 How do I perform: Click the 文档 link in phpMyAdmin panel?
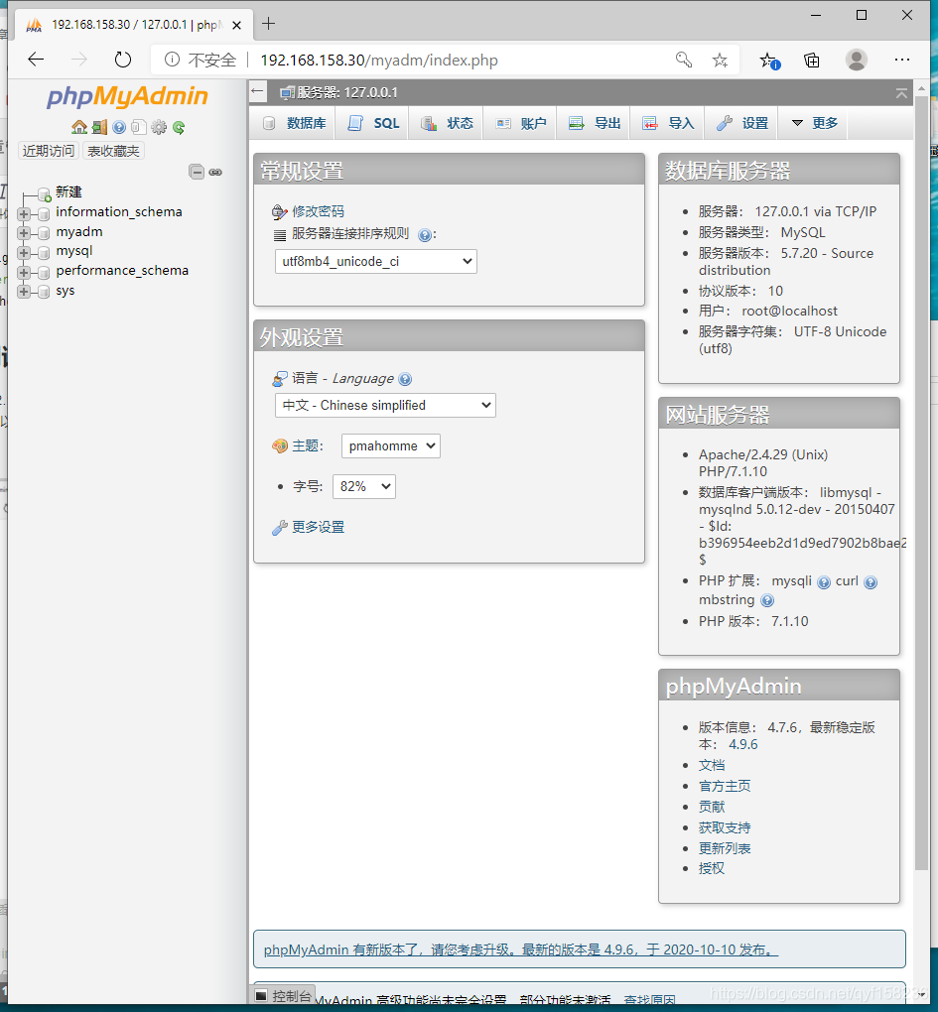[712, 766]
